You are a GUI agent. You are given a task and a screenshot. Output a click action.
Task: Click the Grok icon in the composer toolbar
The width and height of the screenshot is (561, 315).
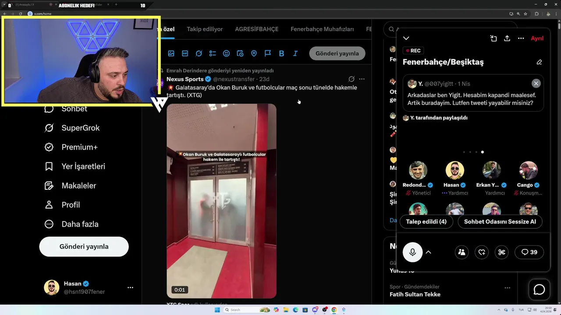click(x=199, y=53)
